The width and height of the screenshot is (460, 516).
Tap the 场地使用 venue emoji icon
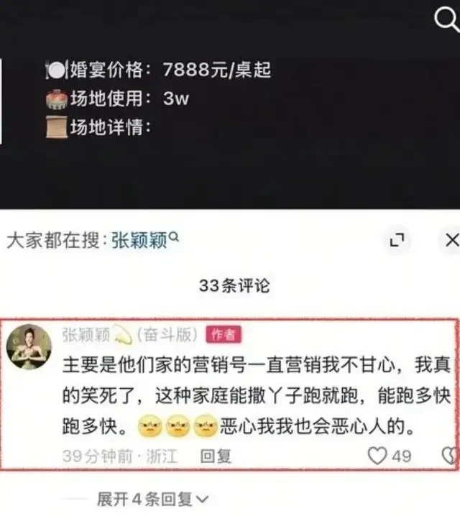57,98
